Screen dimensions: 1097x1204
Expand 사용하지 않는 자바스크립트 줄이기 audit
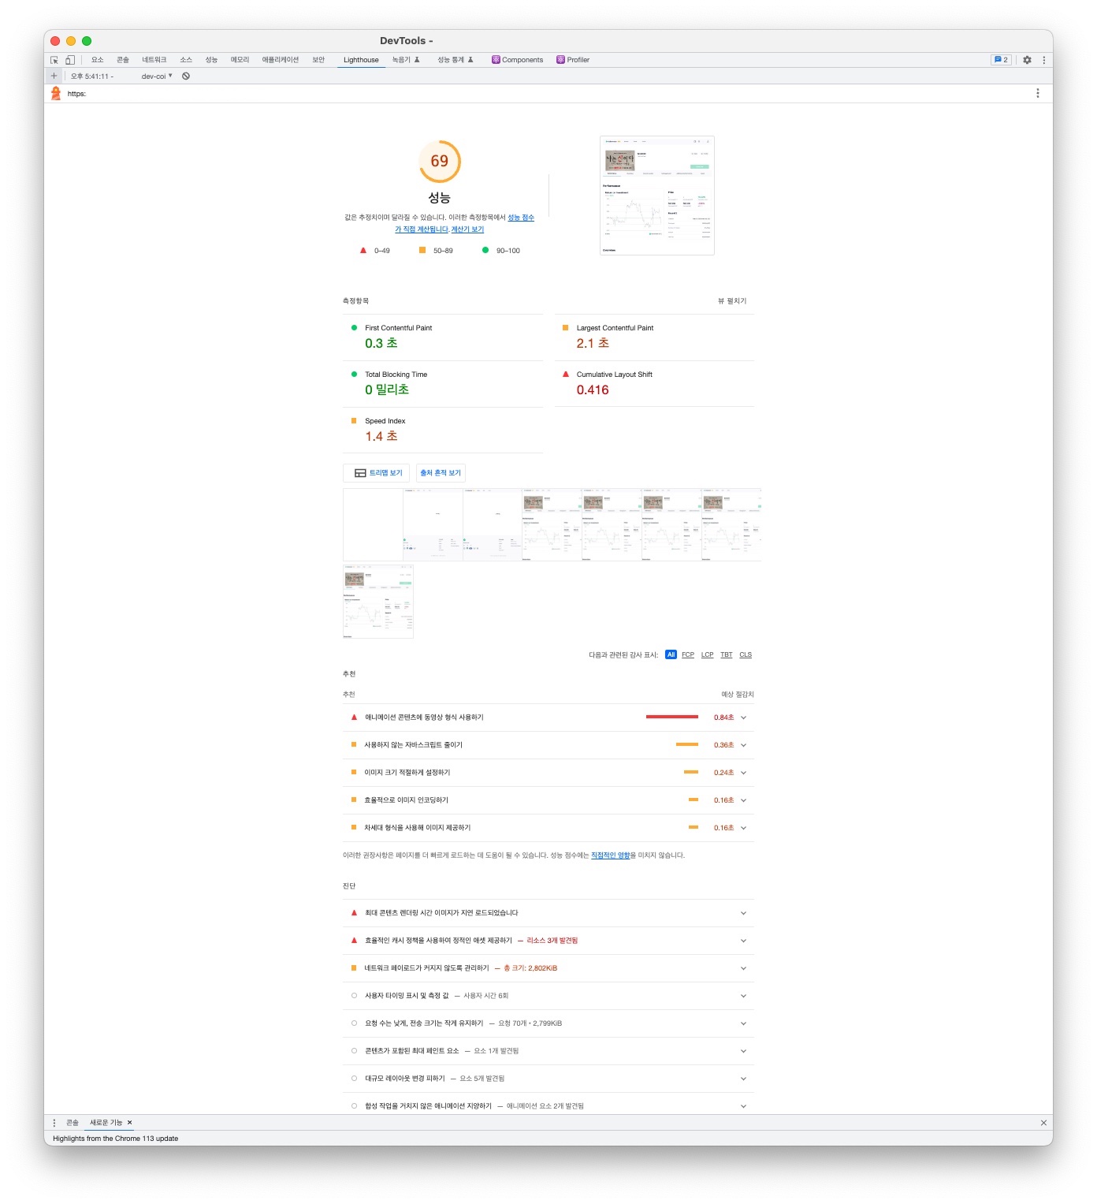(548, 745)
